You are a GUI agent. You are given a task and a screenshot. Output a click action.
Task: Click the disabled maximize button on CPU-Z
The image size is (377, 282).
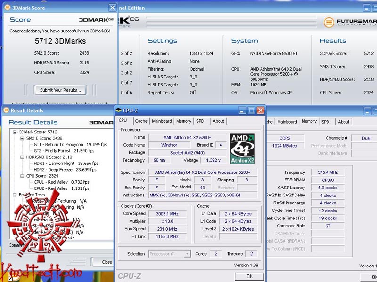tap(251, 110)
